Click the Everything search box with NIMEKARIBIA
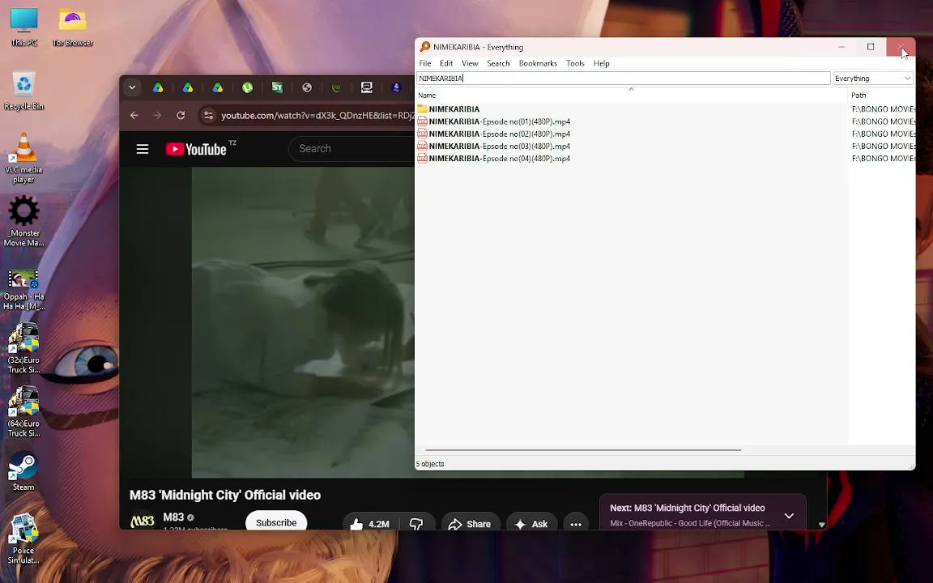Viewport: 933px width, 583px height. click(623, 79)
